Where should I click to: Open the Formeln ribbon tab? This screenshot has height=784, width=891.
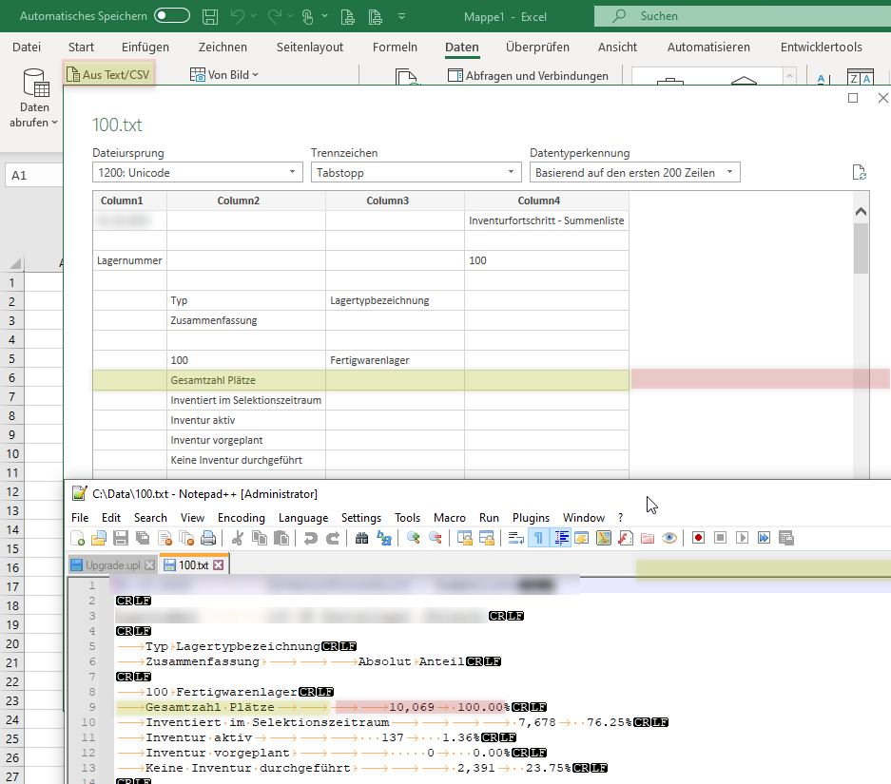tap(395, 48)
